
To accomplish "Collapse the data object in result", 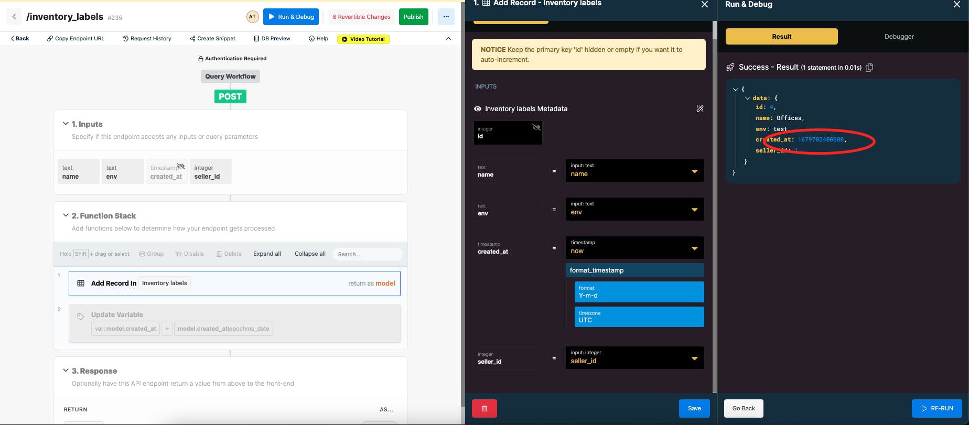I will pos(748,99).
